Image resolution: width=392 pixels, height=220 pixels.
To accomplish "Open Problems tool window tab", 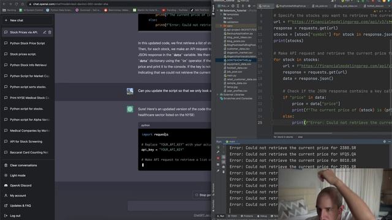I will 247,216.
